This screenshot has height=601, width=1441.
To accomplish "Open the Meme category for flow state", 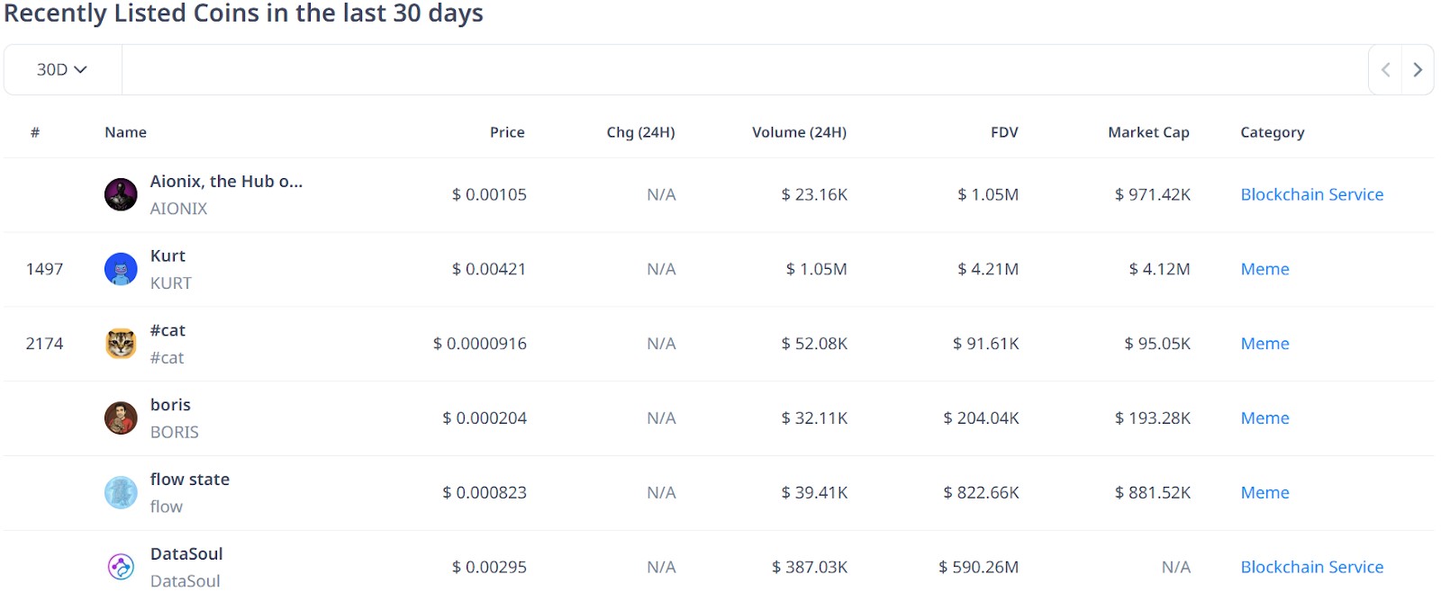I will click(1264, 493).
